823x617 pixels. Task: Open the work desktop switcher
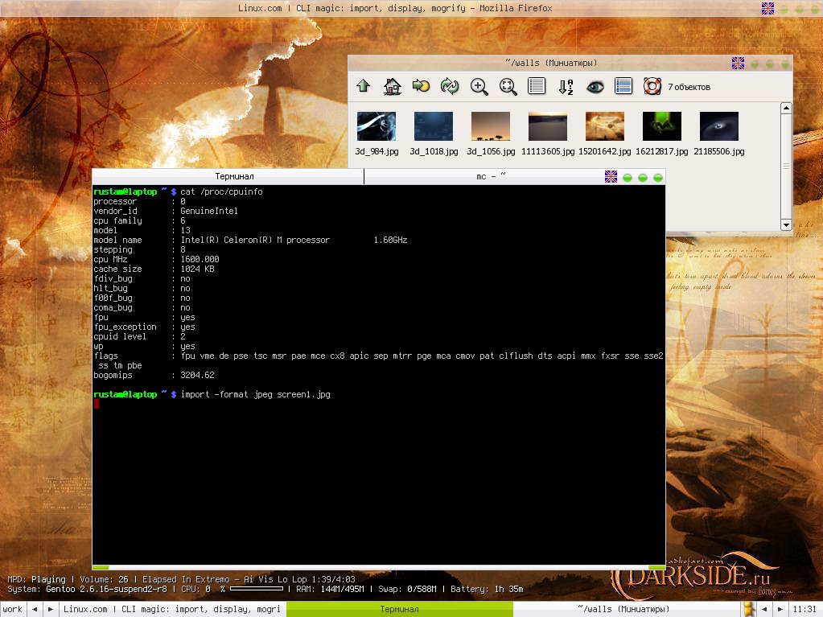click(13, 609)
